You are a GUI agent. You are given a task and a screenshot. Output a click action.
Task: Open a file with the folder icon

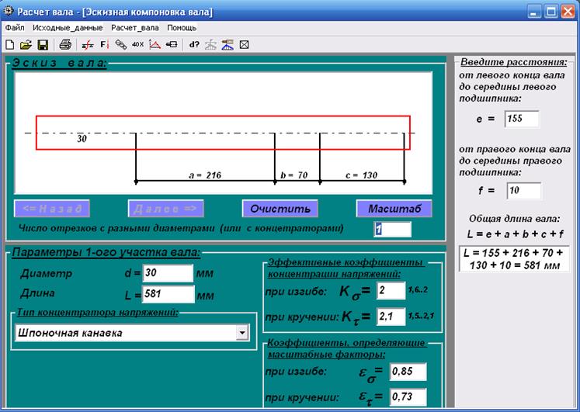click(x=26, y=45)
